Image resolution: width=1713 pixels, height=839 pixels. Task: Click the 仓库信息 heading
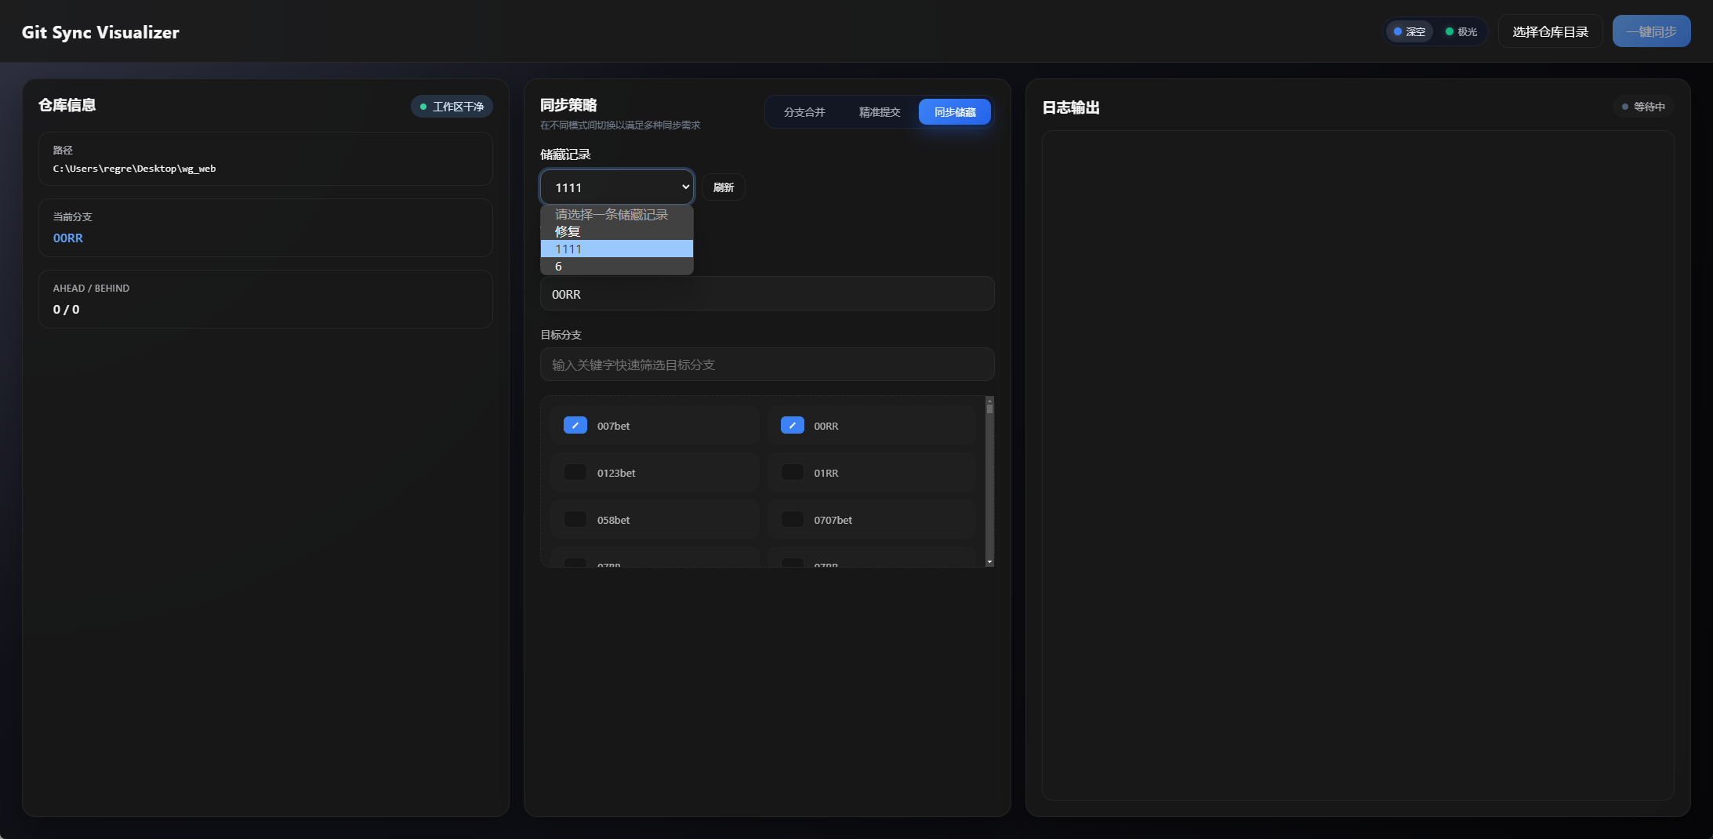[67, 105]
